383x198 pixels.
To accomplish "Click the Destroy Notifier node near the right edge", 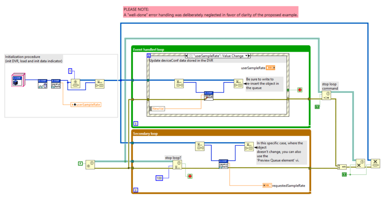I will point(360,163).
